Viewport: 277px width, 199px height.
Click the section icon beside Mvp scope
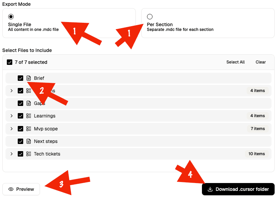[x=29, y=129]
